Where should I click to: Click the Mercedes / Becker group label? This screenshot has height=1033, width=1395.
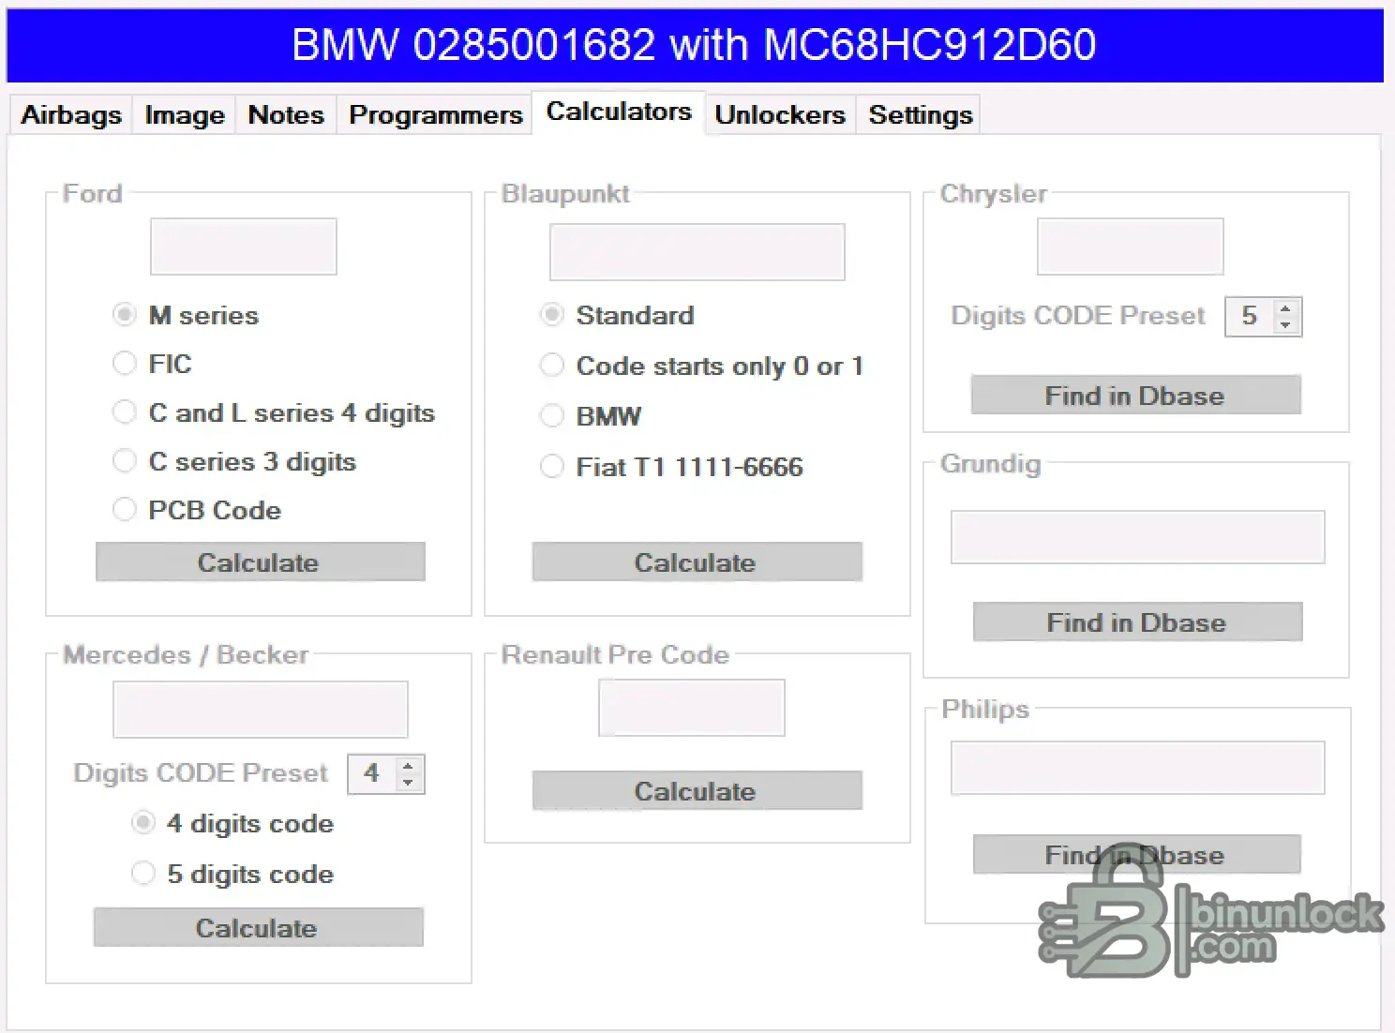186,654
